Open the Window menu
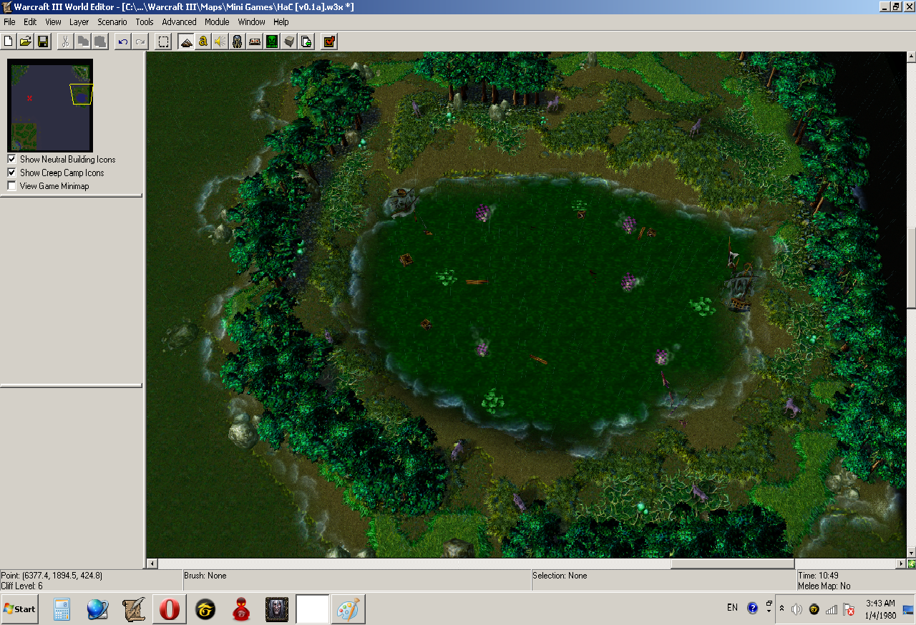916x625 pixels. [251, 22]
